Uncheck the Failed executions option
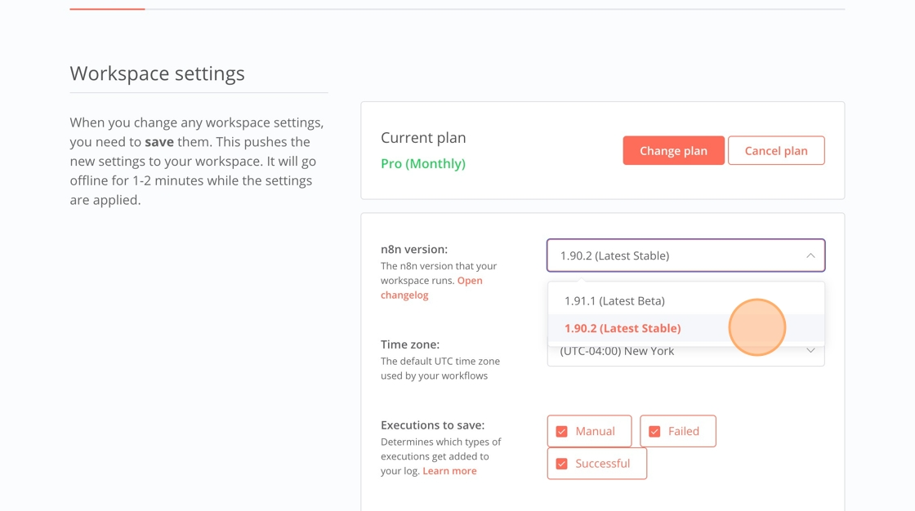915x511 pixels. tap(677, 431)
